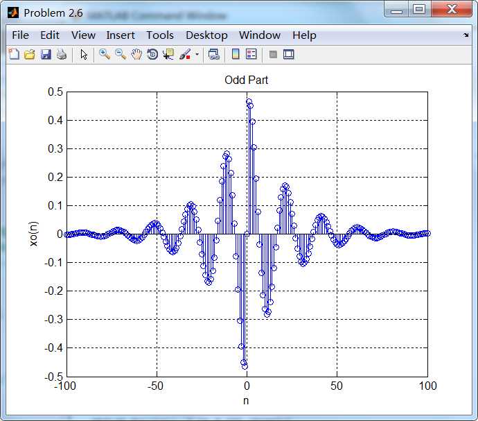This screenshot has height=421, width=478.
Task: Open the Tools menu
Action: pyautogui.click(x=160, y=35)
